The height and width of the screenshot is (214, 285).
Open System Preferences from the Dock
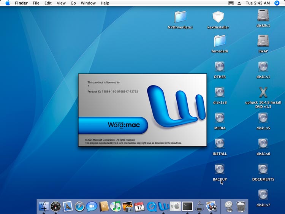[x=176, y=206]
